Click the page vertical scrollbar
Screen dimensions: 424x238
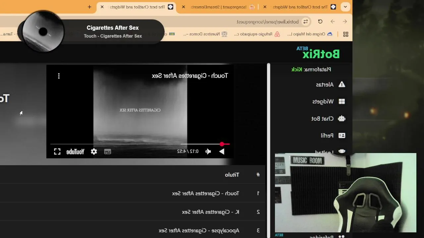pos(269,150)
